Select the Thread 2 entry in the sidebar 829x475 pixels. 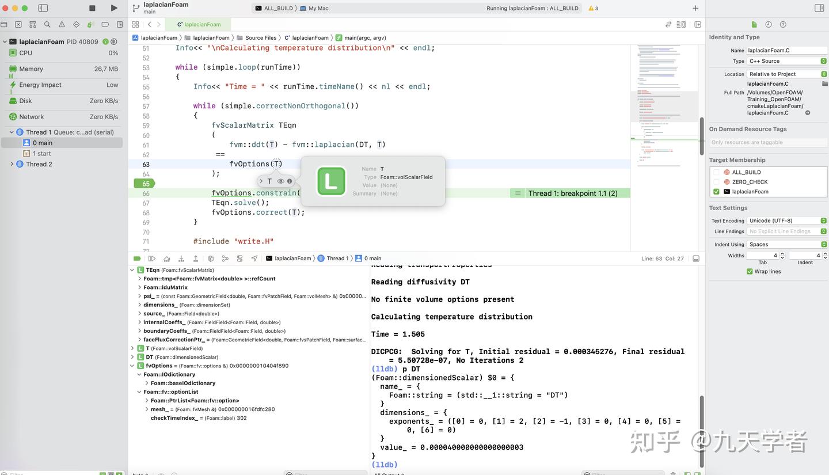[x=39, y=164]
